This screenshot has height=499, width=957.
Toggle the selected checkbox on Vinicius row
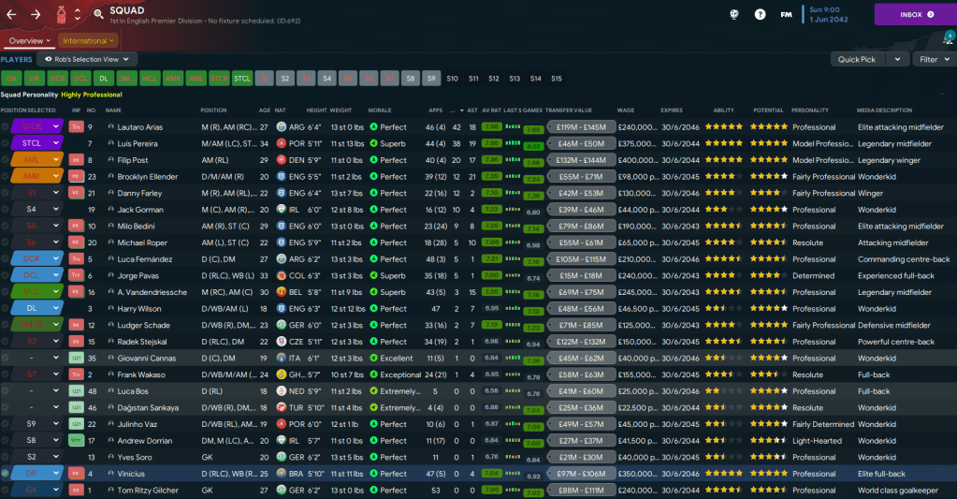[x=6, y=474]
